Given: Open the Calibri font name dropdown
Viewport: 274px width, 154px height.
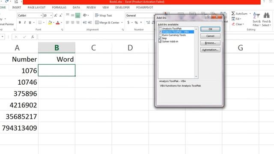Looking at the screenshot, I should (x=41, y=15).
